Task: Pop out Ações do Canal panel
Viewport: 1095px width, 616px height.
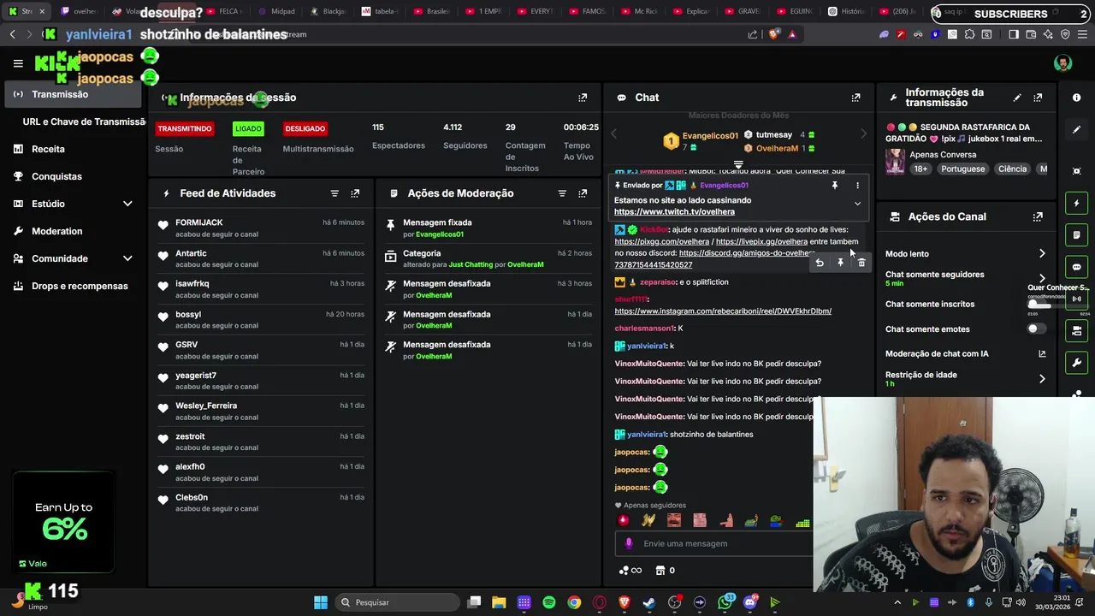Action: point(1038,217)
